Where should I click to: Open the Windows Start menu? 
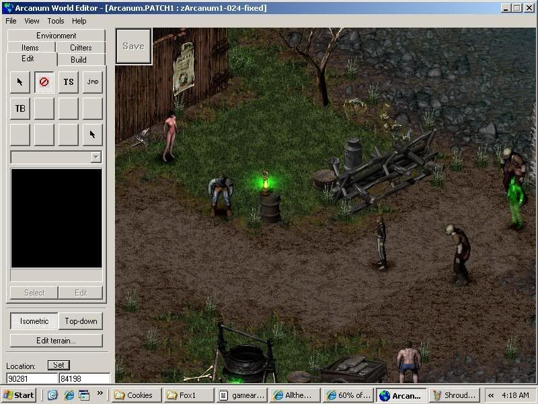[x=20, y=395]
